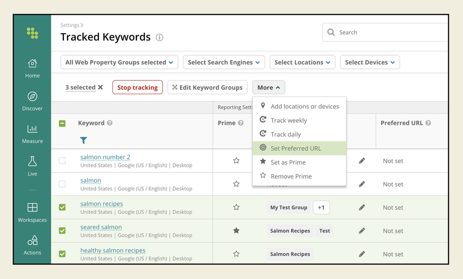Screen dimensions: 463x279
Task: Open the Live section
Action: 32,166
